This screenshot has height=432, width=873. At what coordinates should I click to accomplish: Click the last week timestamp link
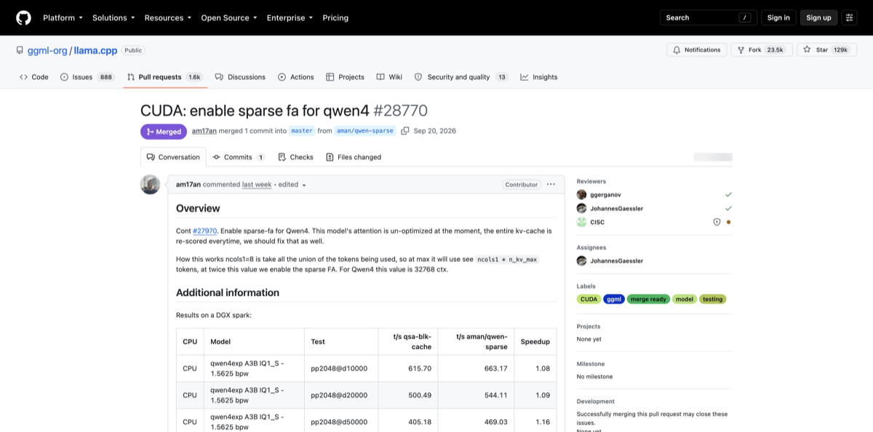257,185
